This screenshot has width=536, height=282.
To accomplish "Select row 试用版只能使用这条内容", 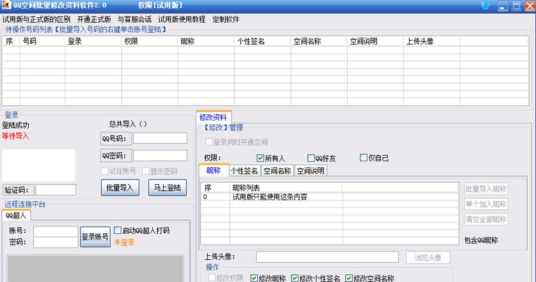I will (x=329, y=197).
